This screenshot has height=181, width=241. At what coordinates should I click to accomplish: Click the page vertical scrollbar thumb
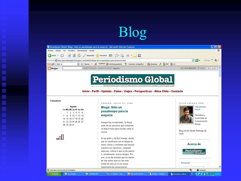pyautogui.click(x=220, y=73)
